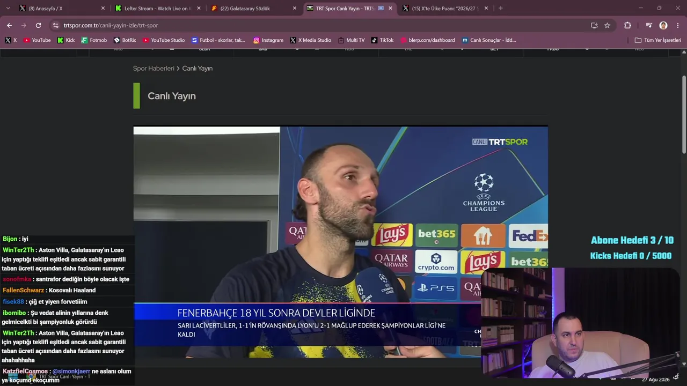Click username Bijon in the chat overlay
The image size is (687, 386).
pos(10,239)
